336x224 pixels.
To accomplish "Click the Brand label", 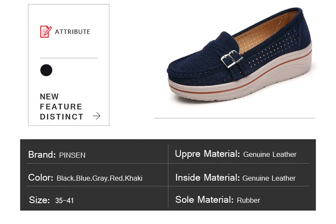I will click(x=42, y=154).
